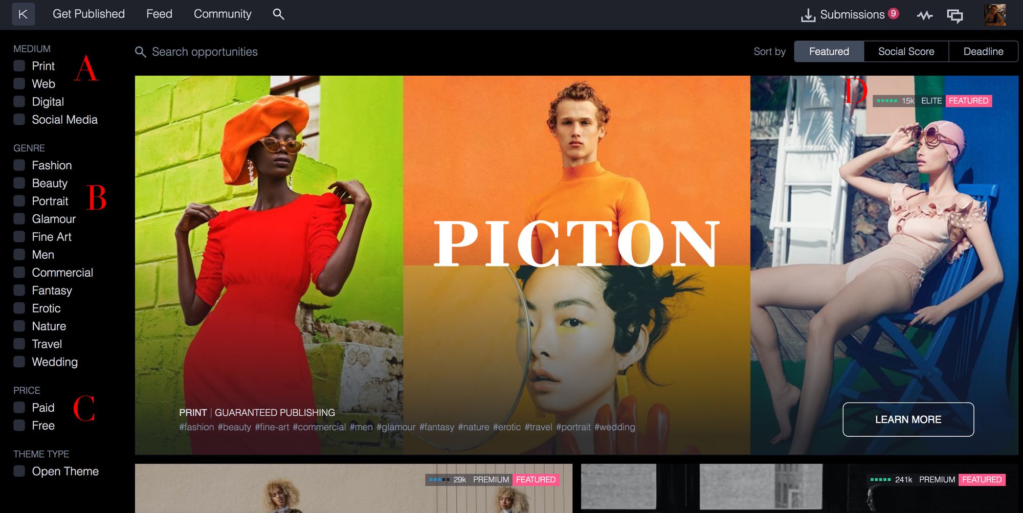1023x513 pixels.
Task: Open the 29k PREMIUM opportunity card
Action: 353,488
